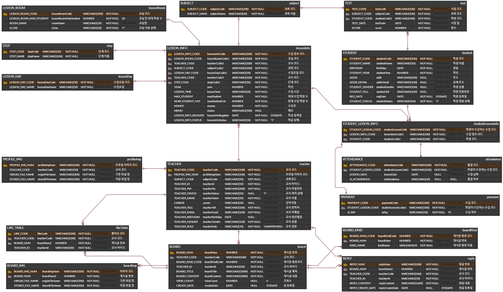This screenshot has width=503, height=292.
Task: Select the primary key icon of TEACHER_CODE in TEACHER table
Action: coord(170,170)
